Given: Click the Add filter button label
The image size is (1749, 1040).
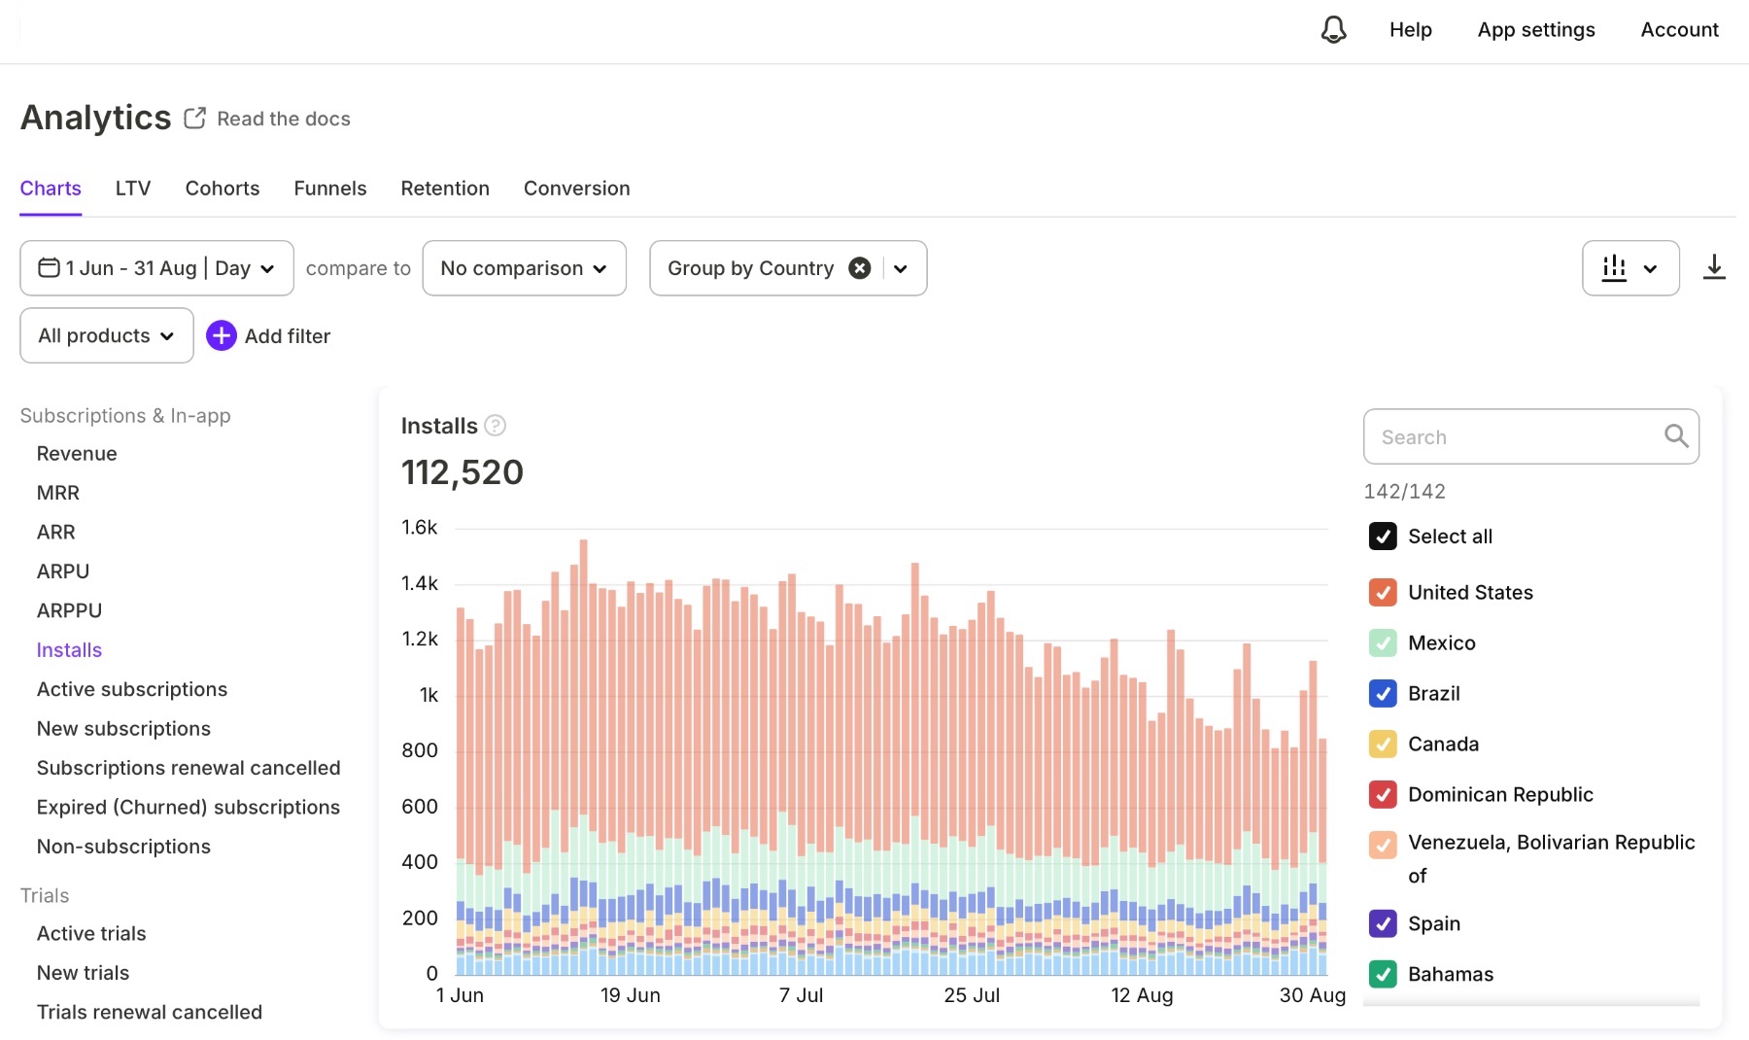Looking at the screenshot, I should point(288,336).
